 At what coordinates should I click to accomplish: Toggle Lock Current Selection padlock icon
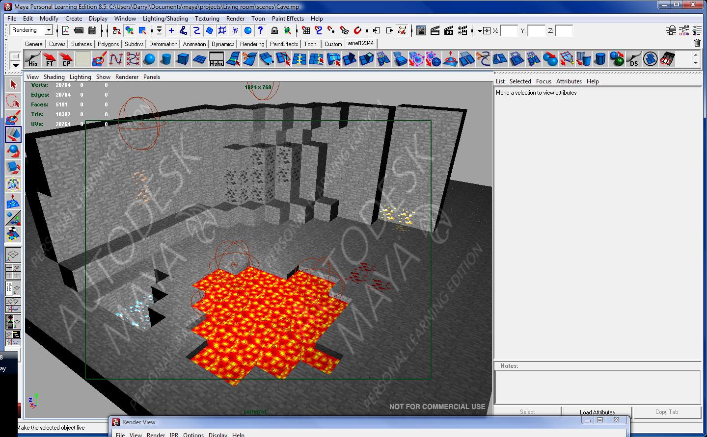[274, 30]
